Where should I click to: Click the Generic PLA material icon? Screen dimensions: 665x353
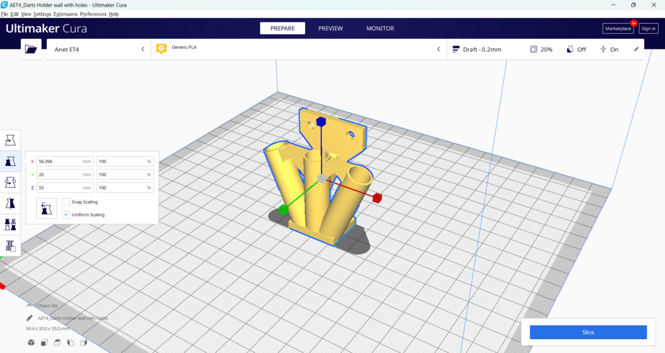[x=161, y=49]
